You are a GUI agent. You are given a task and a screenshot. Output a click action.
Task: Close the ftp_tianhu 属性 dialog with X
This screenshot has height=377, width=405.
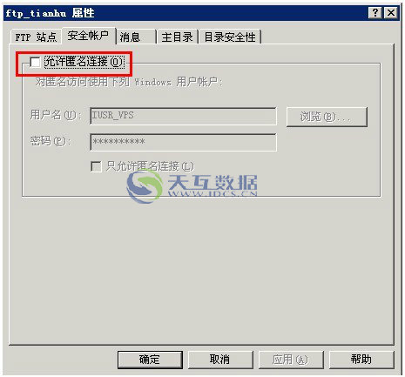(x=391, y=13)
